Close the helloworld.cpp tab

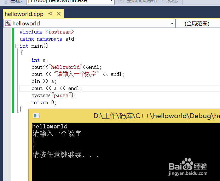click(x=59, y=14)
